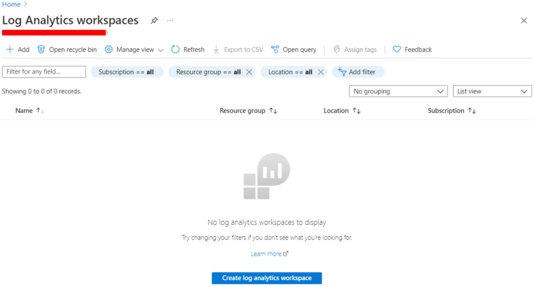Click the Open recycle bin icon
This screenshot has height=287, width=534.
pyautogui.click(x=41, y=50)
